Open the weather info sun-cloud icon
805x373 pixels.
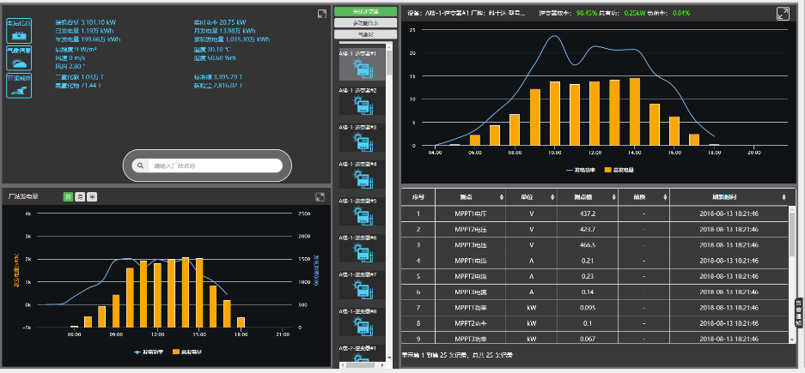[19, 58]
